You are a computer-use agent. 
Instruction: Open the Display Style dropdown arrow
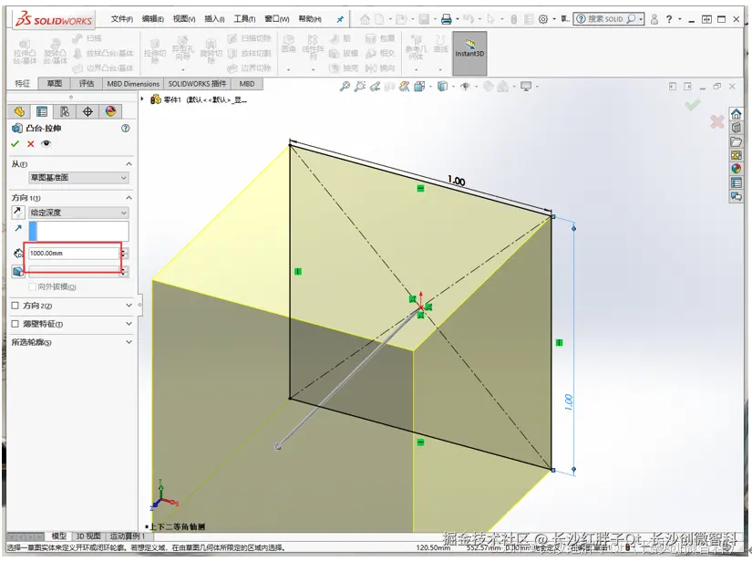453,87
